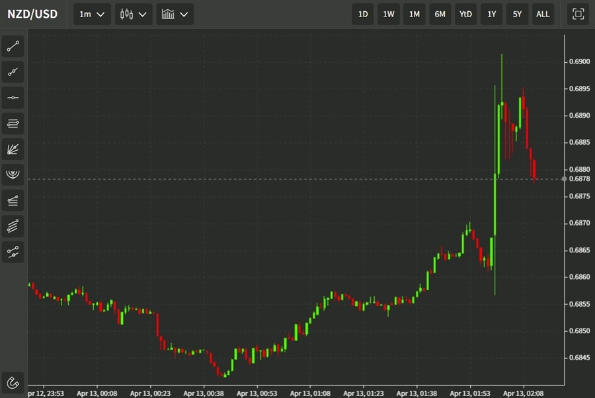Select the parallel channel tool
The width and height of the screenshot is (595, 398).
[13, 123]
